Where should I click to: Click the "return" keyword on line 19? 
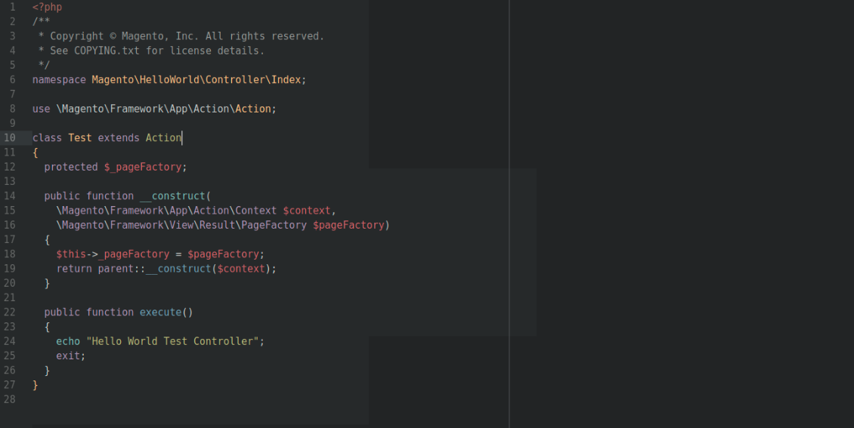(x=74, y=269)
